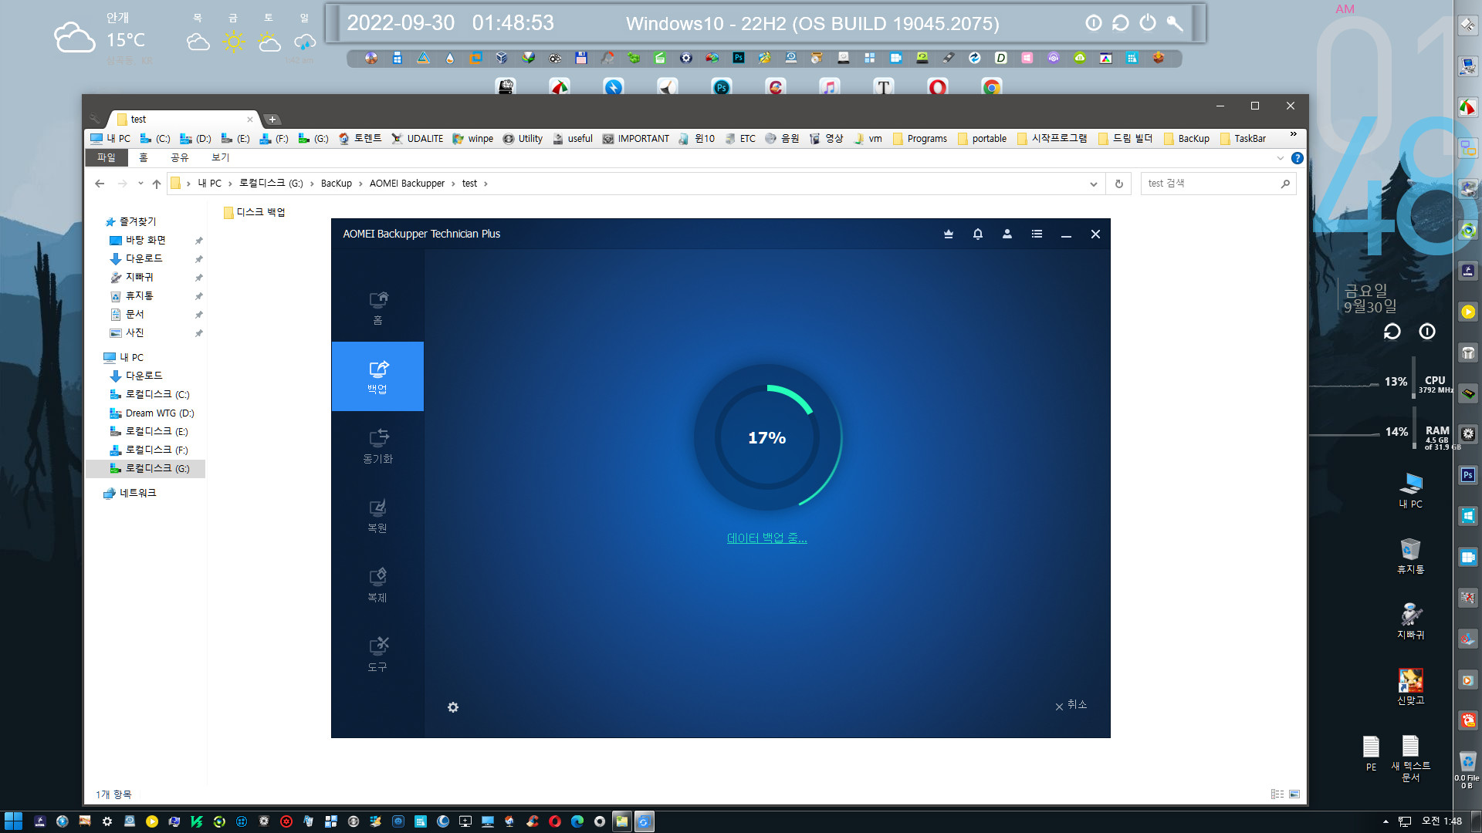
Task: Click the data backup in progress link
Action: click(766, 538)
